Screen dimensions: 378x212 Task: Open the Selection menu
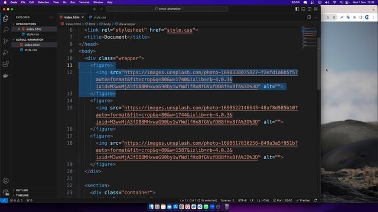[x=43, y=2]
